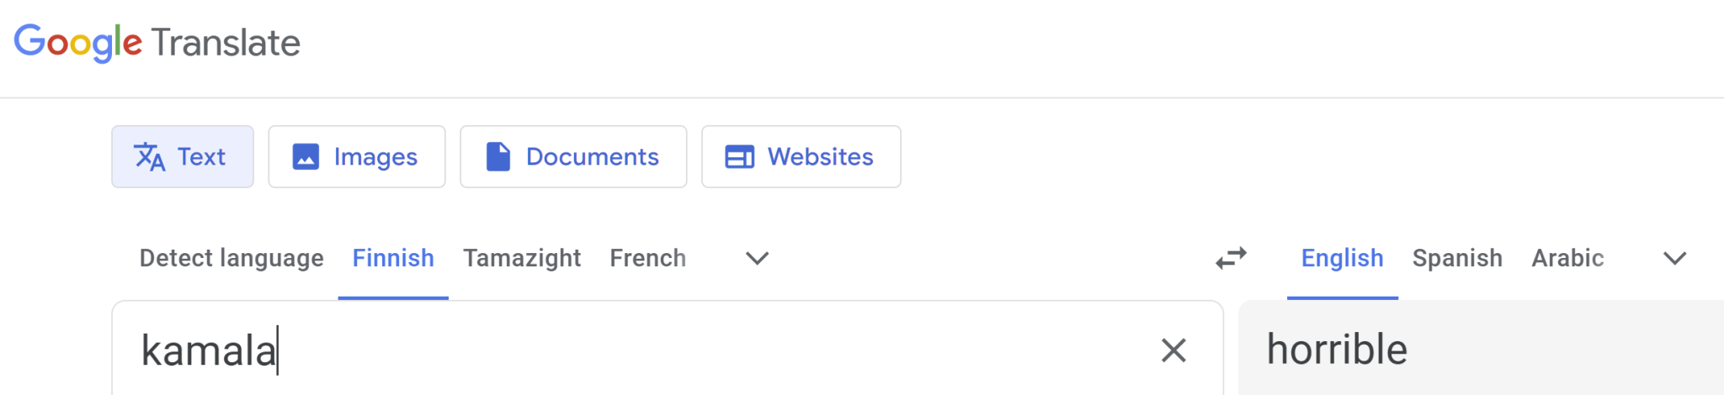Clear the source text with X

[1173, 350]
